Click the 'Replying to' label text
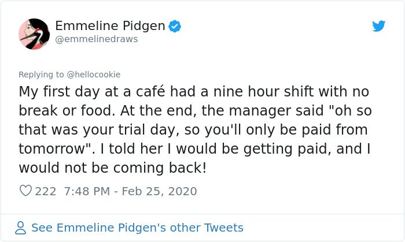This screenshot has width=405, height=242. [41, 75]
